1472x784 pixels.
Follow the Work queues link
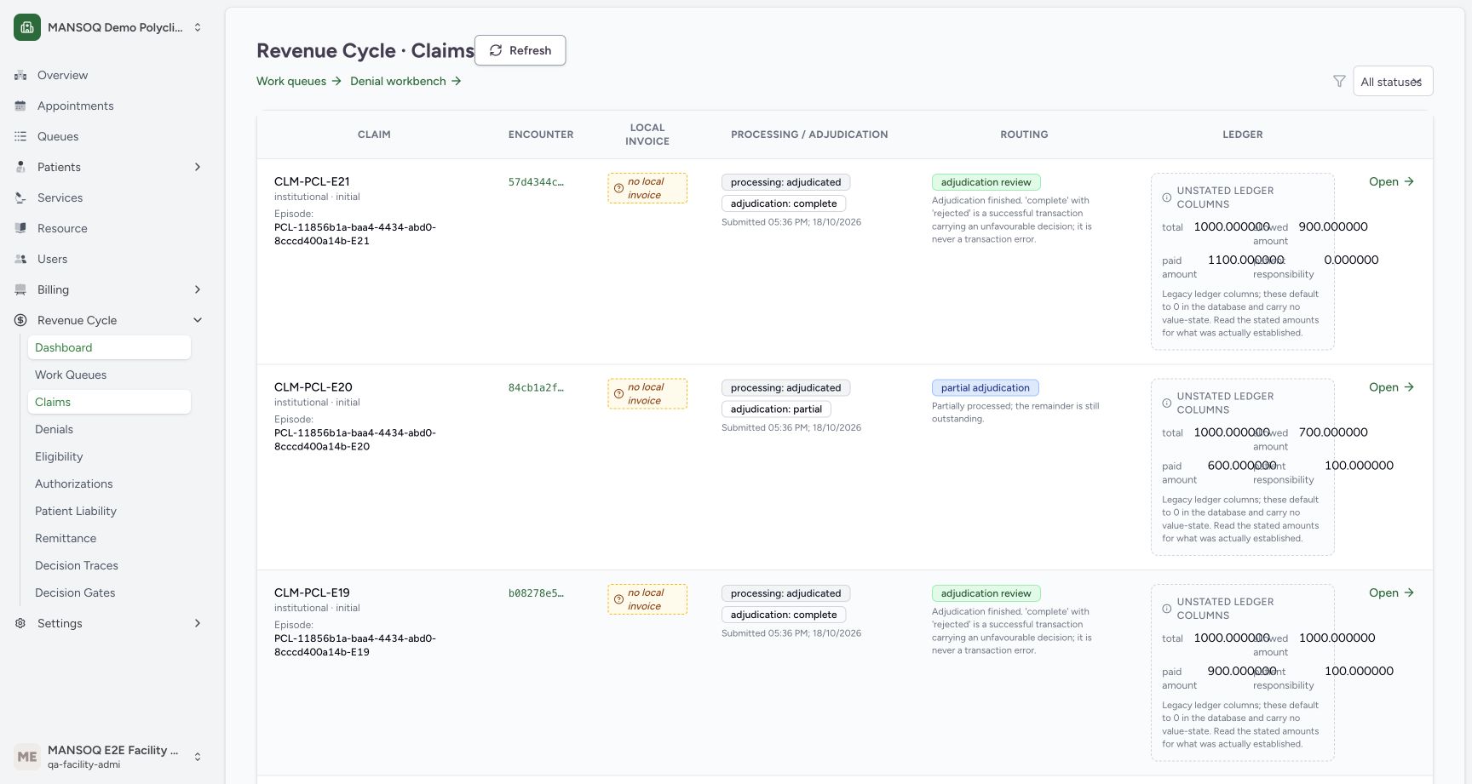click(x=299, y=82)
